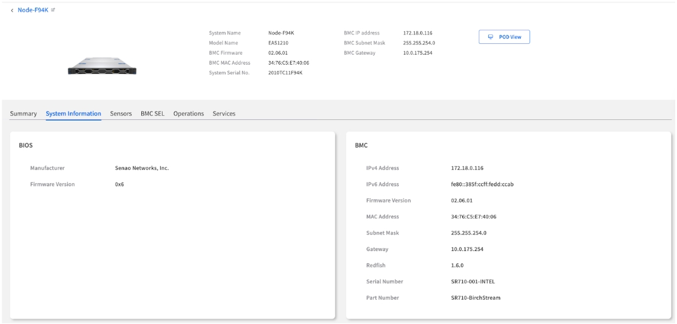The height and width of the screenshot is (324, 677).
Task: Select the System Information tab
Action: click(x=73, y=113)
